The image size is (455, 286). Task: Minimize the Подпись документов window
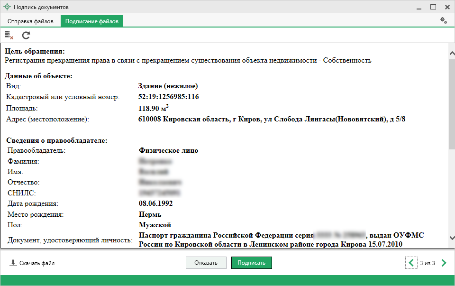click(x=419, y=7)
